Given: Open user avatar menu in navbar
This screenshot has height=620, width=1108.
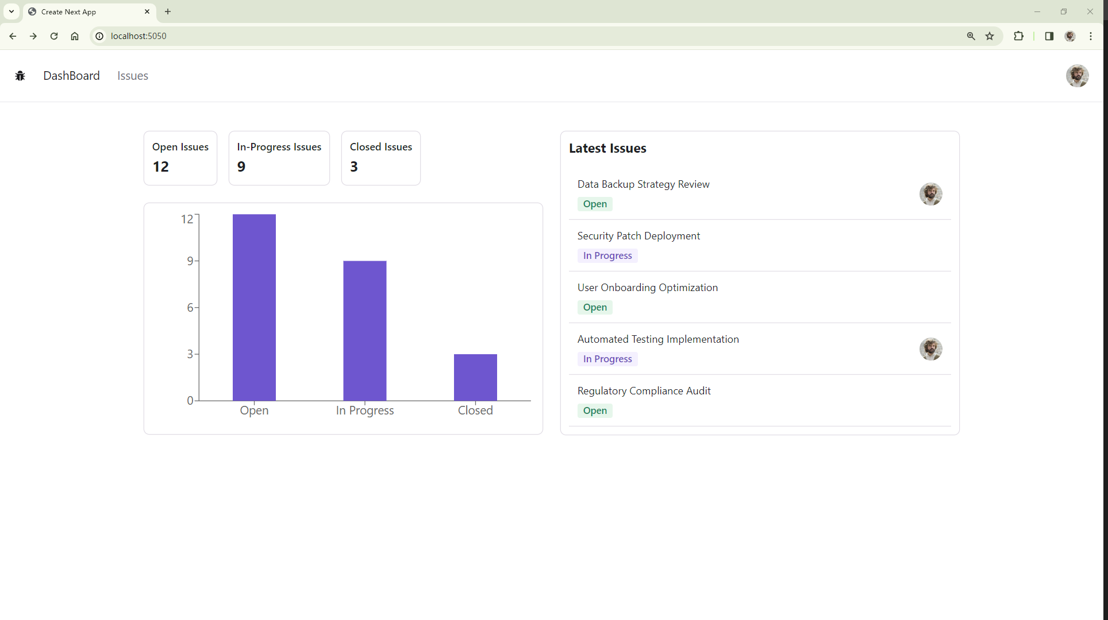Looking at the screenshot, I should (1077, 76).
